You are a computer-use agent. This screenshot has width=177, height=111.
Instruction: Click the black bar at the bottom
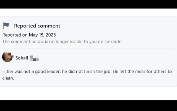pyautogui.click(x=88, y=105)
